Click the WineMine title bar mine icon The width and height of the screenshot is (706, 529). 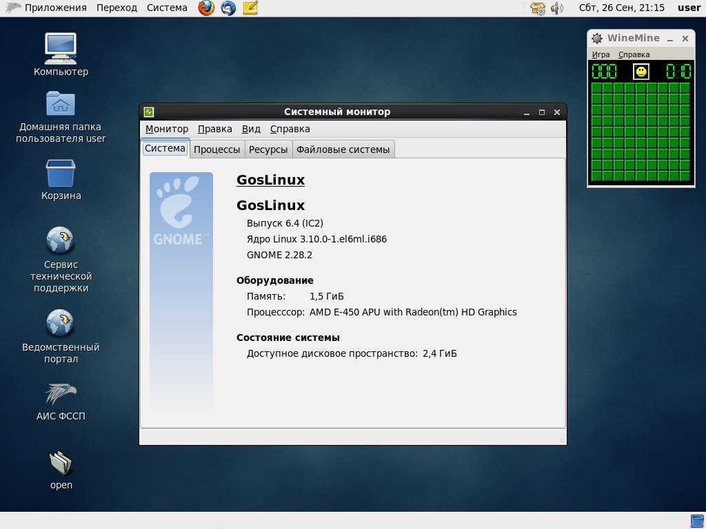coord(597,39)
